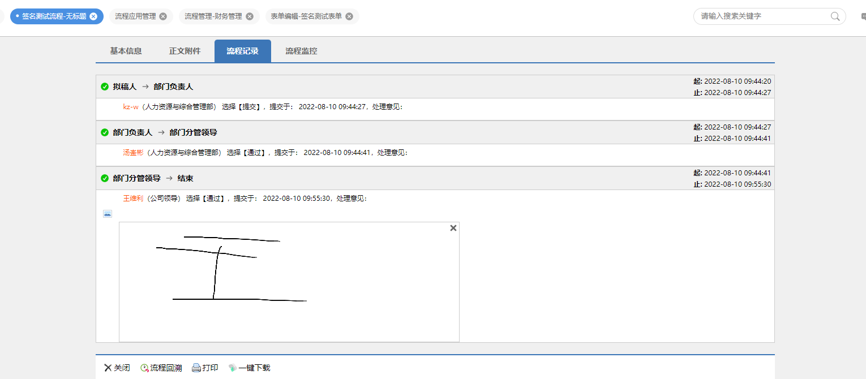Click the green check beside 部门分管领导 → 结束

105,178
